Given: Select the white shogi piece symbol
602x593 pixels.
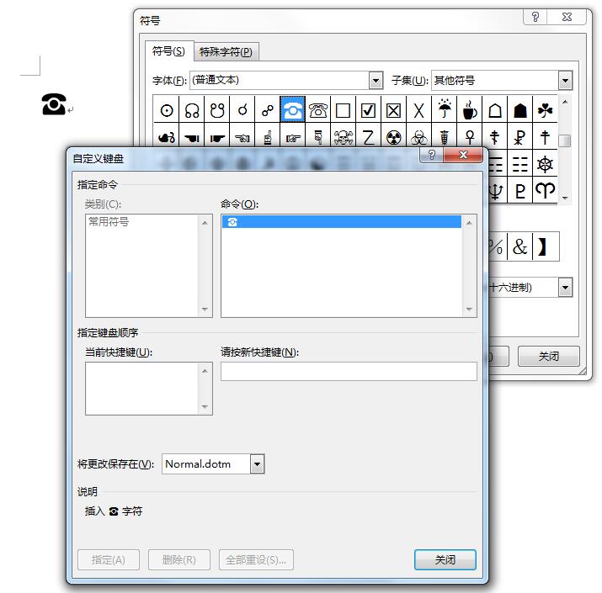Looking at the screenshot, I should pyautogui.click(x=495, y=110).
